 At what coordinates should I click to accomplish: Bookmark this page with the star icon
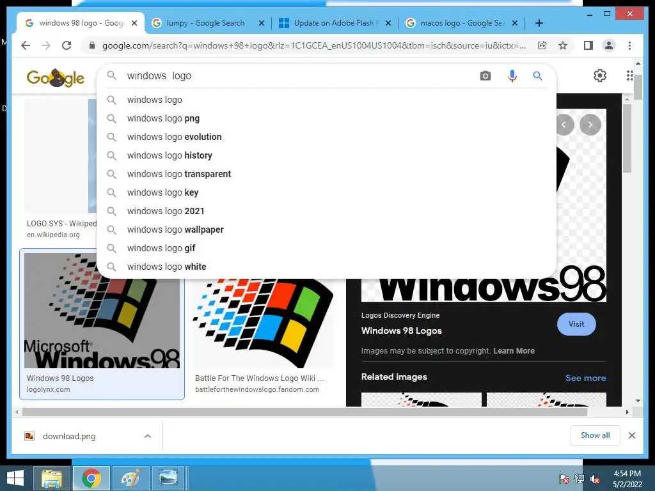click(x=563, y=45)
